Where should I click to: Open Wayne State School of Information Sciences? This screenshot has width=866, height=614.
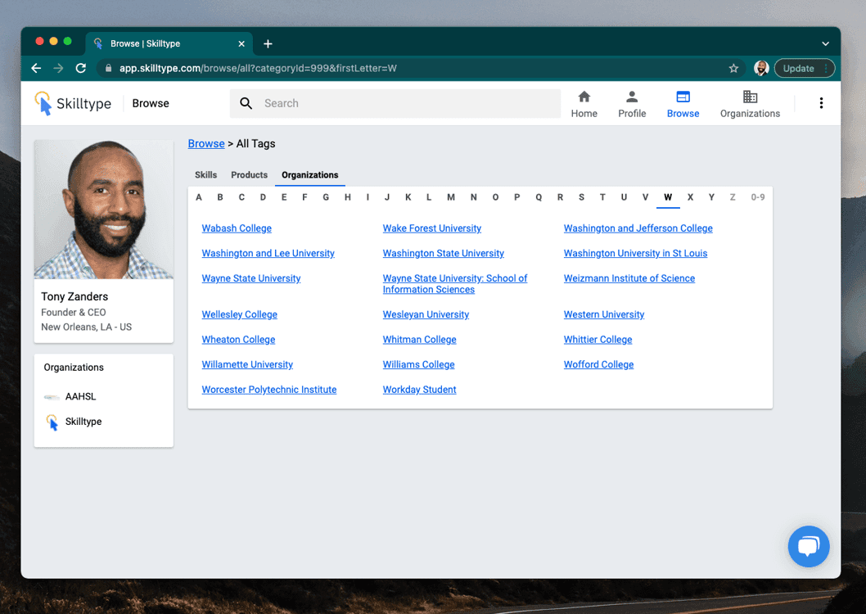click(x=454, y=284)
